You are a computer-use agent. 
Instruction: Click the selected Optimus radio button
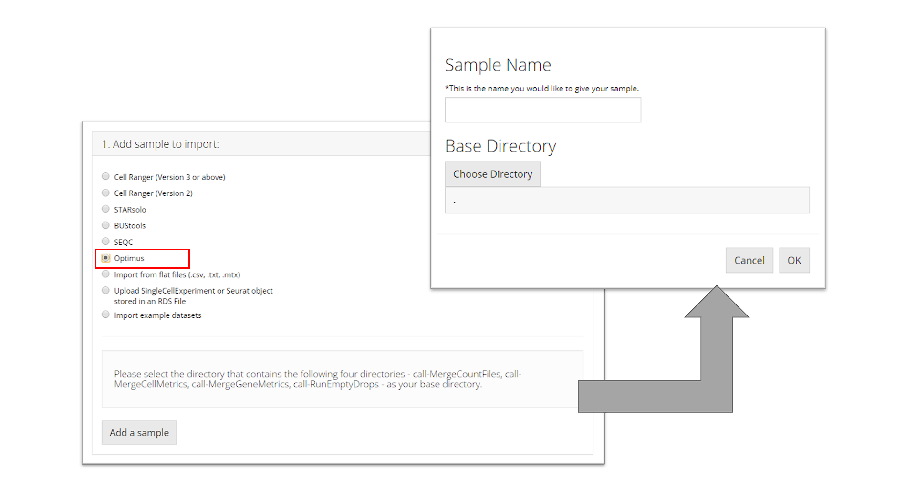pyautogui.click(x=106, y=258)
